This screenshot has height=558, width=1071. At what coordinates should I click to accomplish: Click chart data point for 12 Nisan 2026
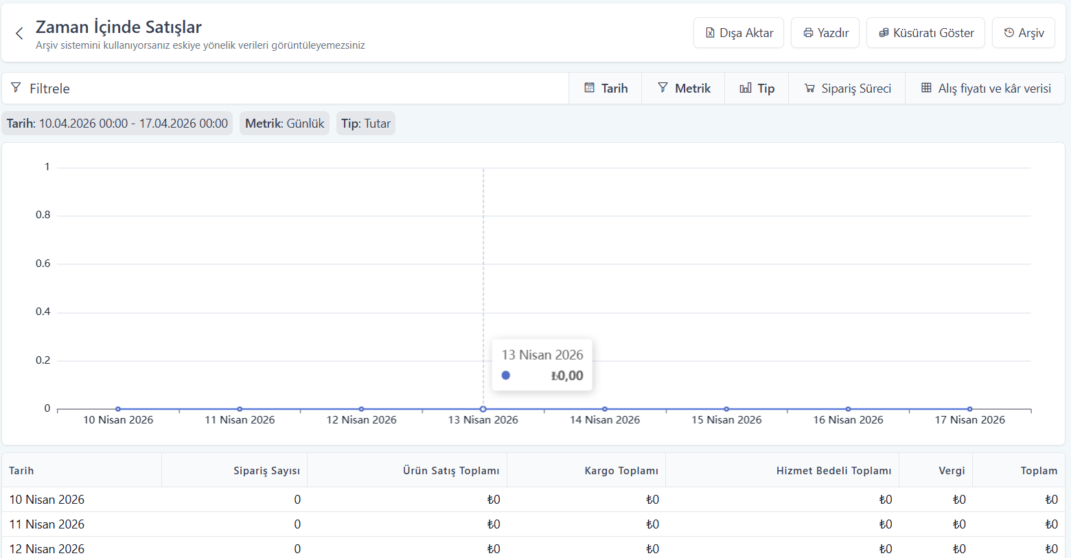(362, 409)
